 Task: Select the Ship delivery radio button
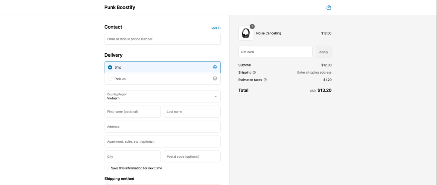(110, 67)
